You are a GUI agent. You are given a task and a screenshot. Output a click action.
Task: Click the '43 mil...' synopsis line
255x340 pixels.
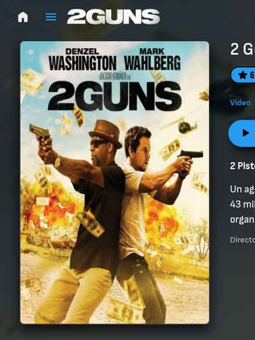point(242,204)
